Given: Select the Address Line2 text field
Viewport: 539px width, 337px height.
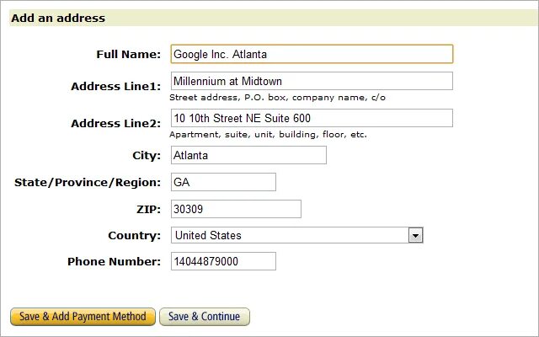Looking at the screenshot, I should [312, 118].
